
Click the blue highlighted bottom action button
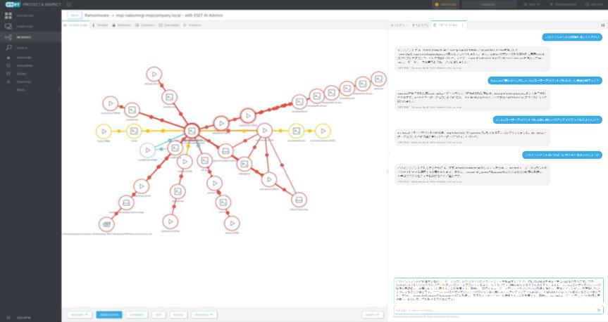click(x=109, y=315)
